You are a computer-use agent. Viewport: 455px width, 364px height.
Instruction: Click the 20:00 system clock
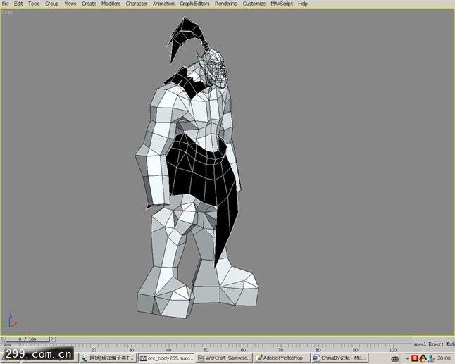[x=444, y=358]
